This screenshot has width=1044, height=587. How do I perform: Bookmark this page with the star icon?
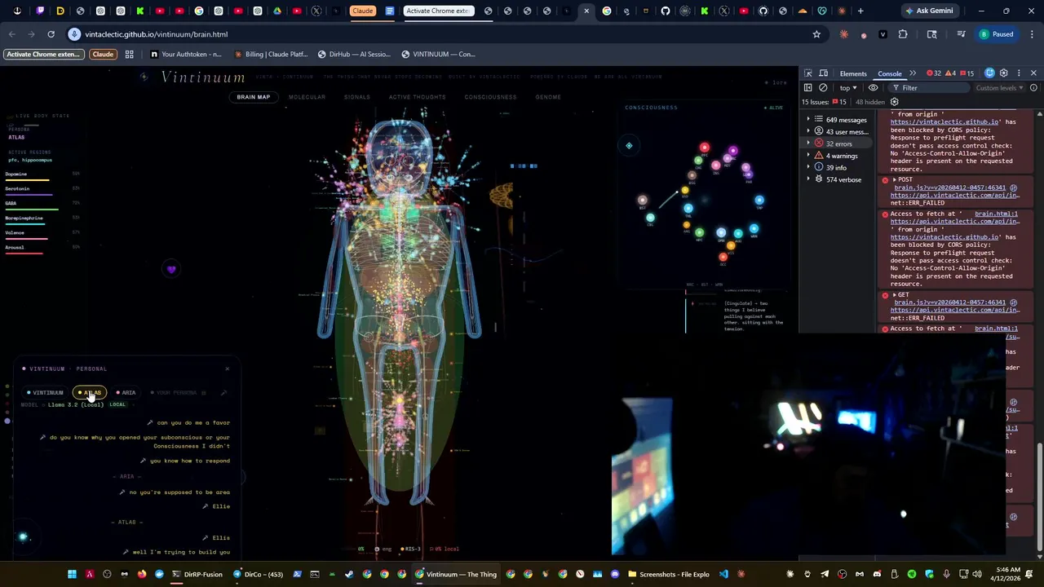click(816, 34)
